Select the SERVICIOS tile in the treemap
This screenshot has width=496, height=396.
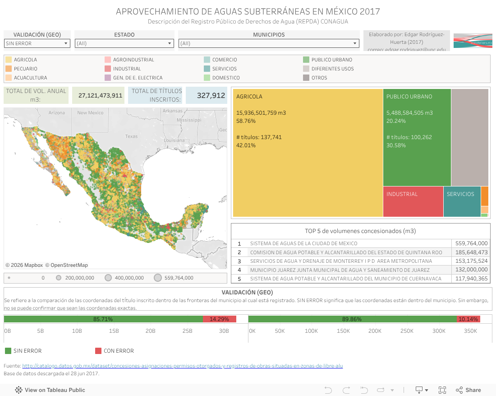click(x=462, y=202)
